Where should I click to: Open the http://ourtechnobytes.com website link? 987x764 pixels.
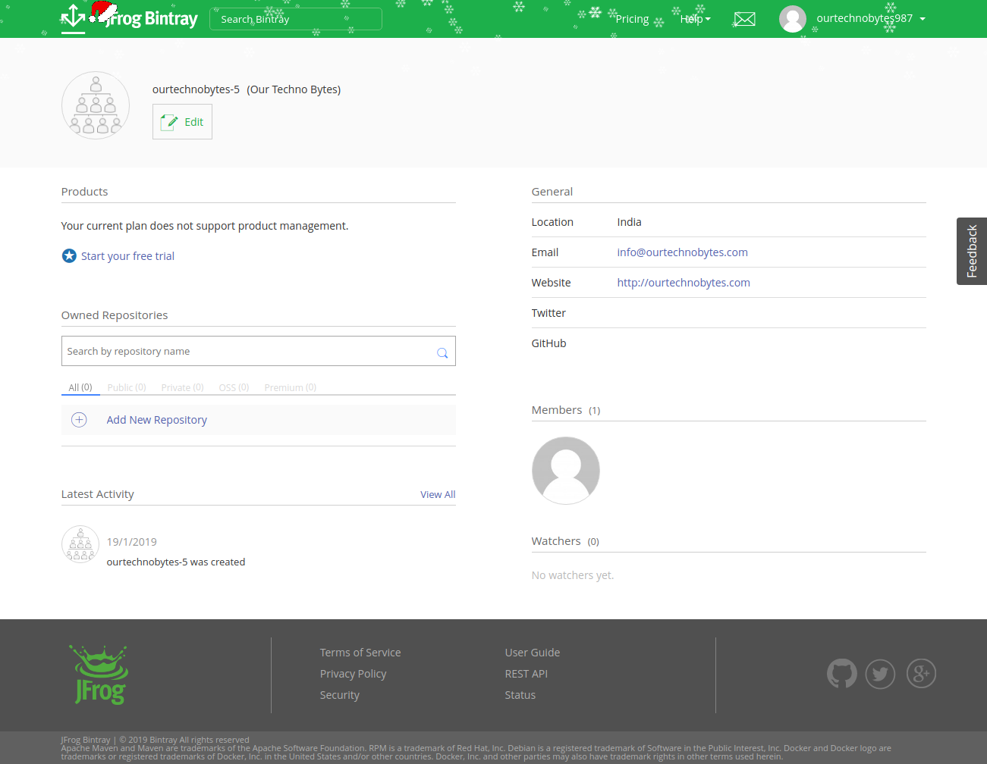pos(684,283)
